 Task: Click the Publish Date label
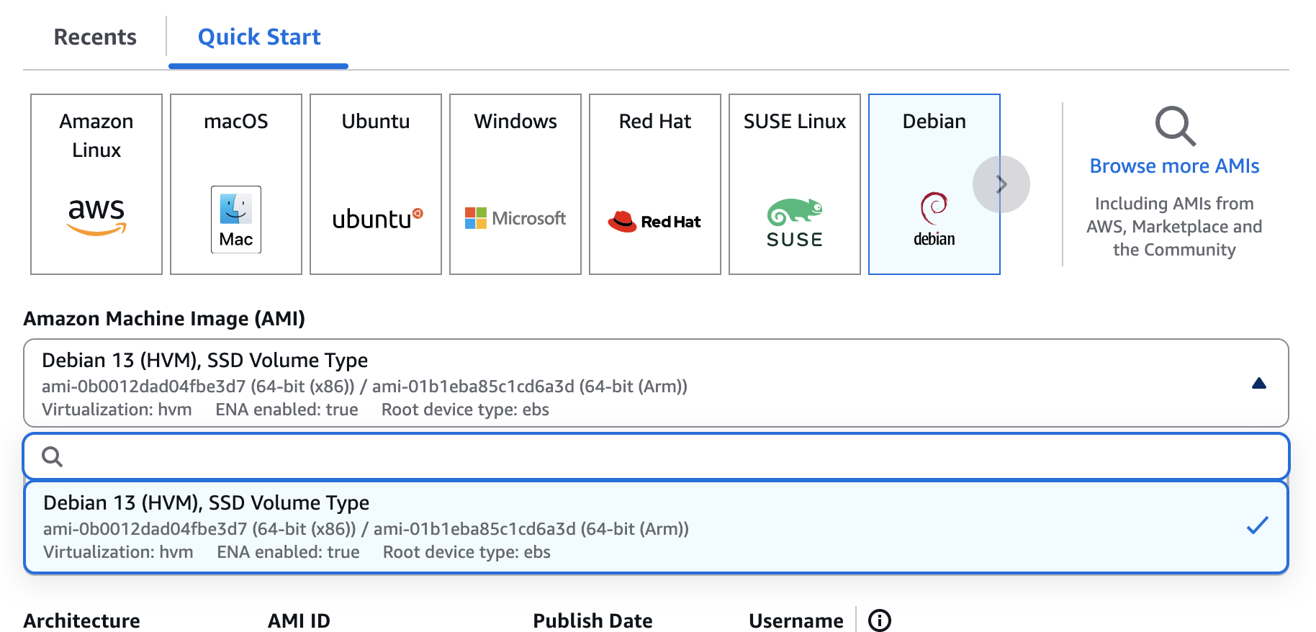point(592,620)
